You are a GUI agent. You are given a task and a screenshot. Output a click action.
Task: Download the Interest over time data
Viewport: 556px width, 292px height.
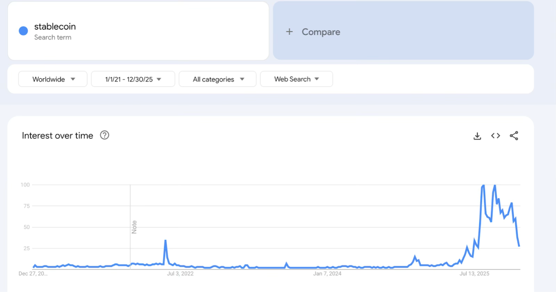(477, 136)
